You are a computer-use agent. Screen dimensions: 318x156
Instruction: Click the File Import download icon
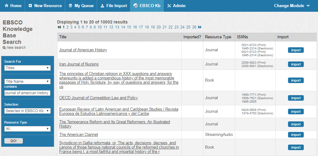(102, 6)
